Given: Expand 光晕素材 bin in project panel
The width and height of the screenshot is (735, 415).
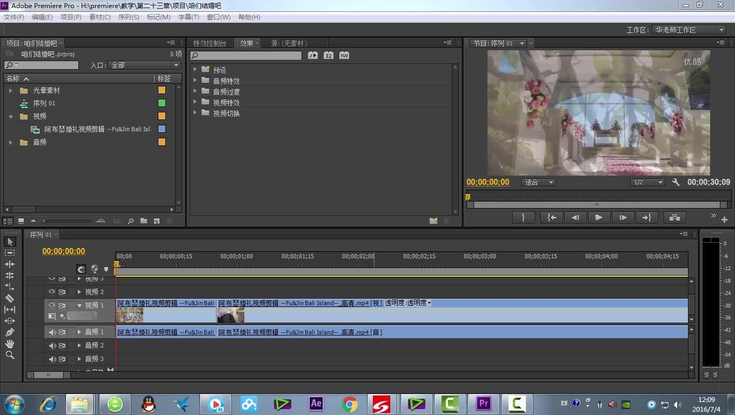Looking at the screenshot, I should coord(10,90).
